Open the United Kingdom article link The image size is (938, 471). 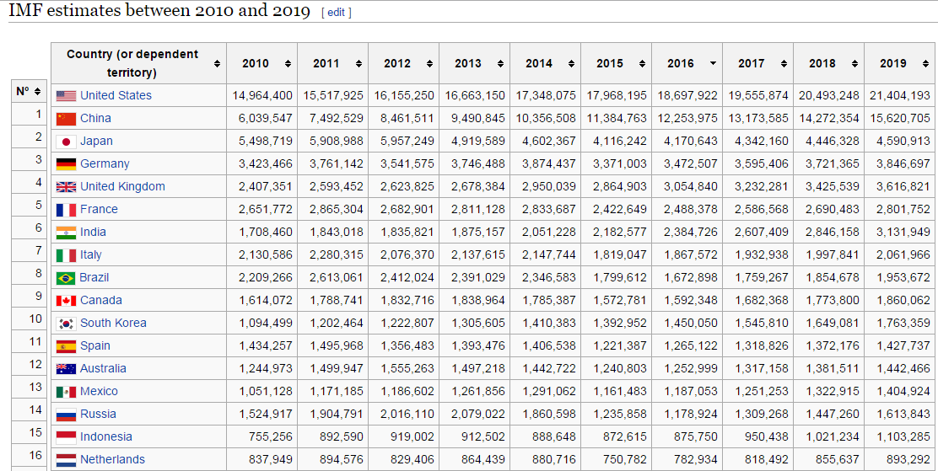click(x=122, y=186)
